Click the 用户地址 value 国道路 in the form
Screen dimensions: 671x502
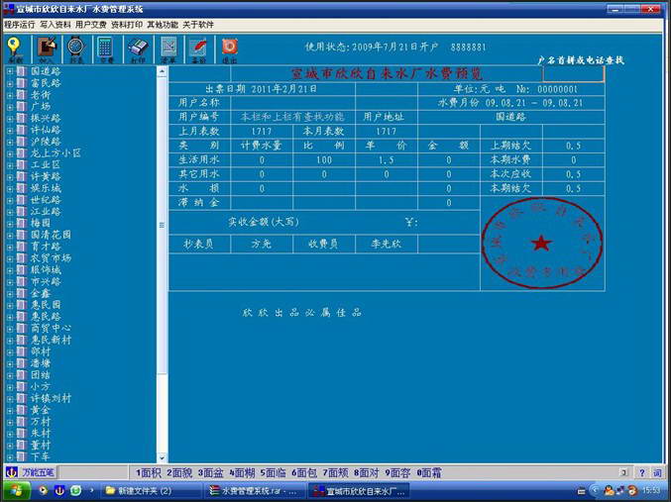(511, 117)
